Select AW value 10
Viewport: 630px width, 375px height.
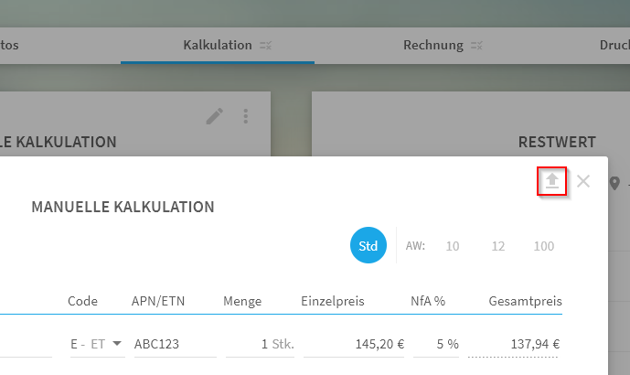point(453,246)
